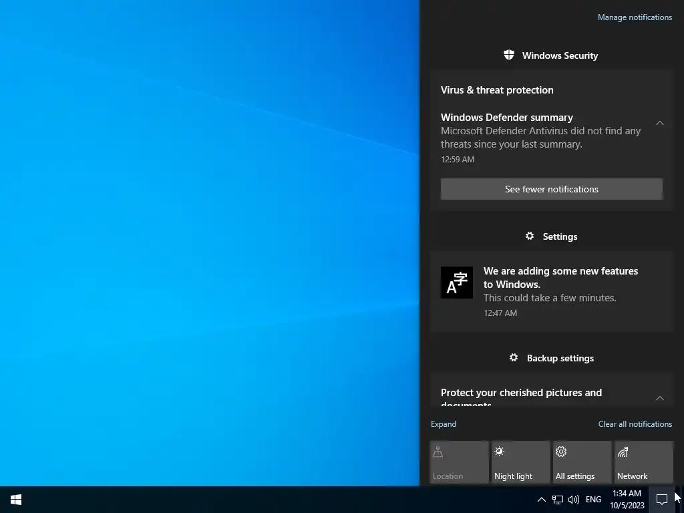Click the language pack notification icon
The height and width of the screenshot is (513, 684).
457,283
